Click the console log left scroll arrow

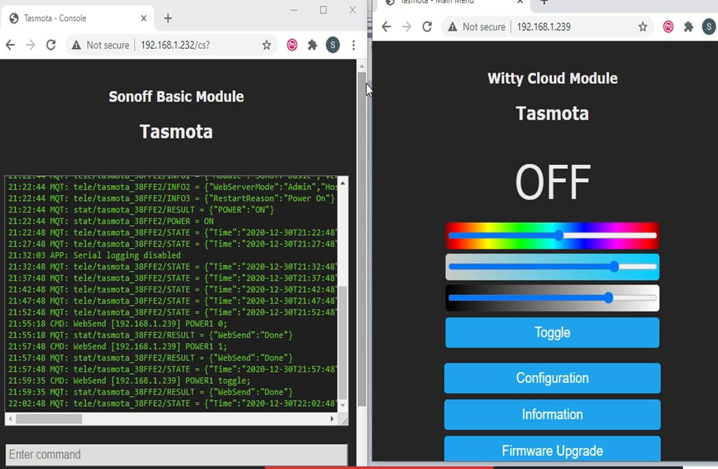11,418
